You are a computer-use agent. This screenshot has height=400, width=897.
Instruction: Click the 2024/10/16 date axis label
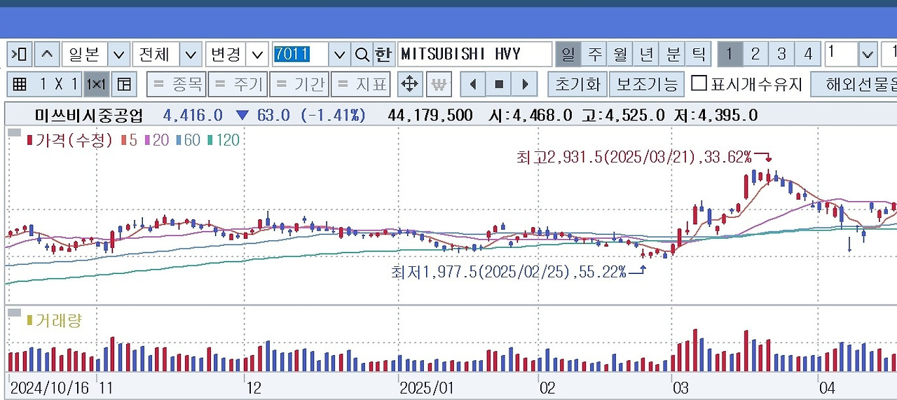(50, 387)
